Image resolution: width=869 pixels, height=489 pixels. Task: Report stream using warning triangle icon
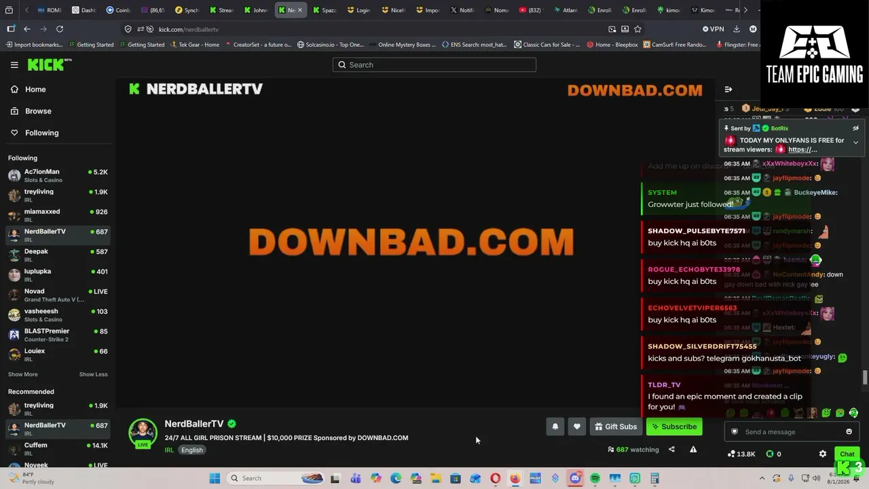point(693,450)
